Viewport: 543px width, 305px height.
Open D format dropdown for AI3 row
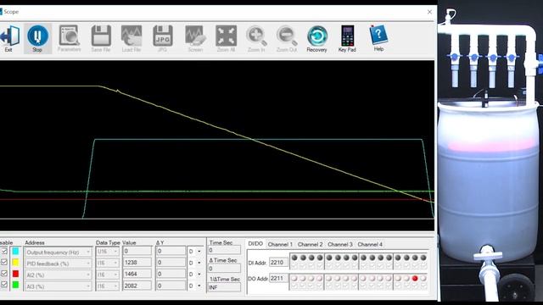point(195,286)
